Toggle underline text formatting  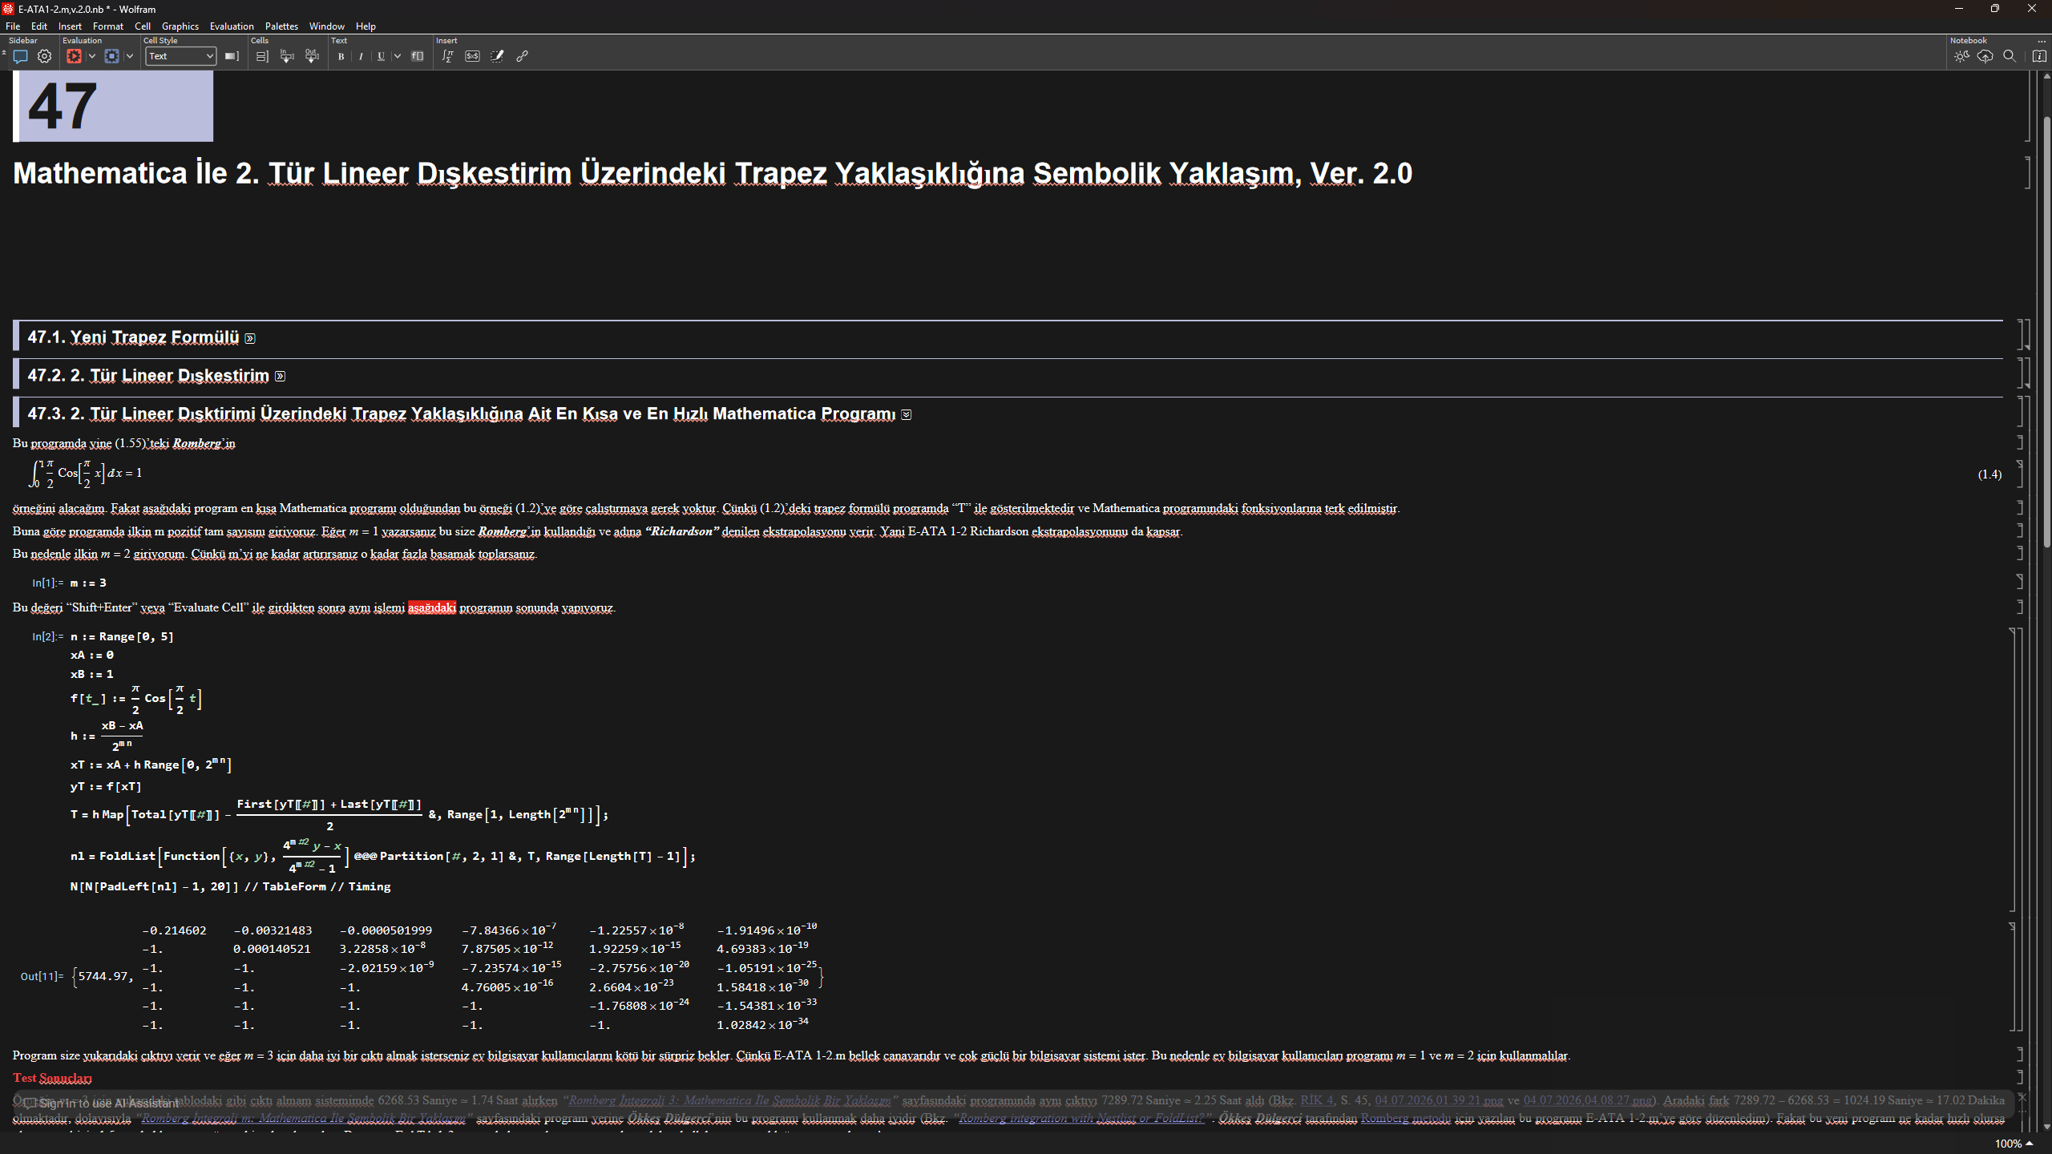(382, 56)
